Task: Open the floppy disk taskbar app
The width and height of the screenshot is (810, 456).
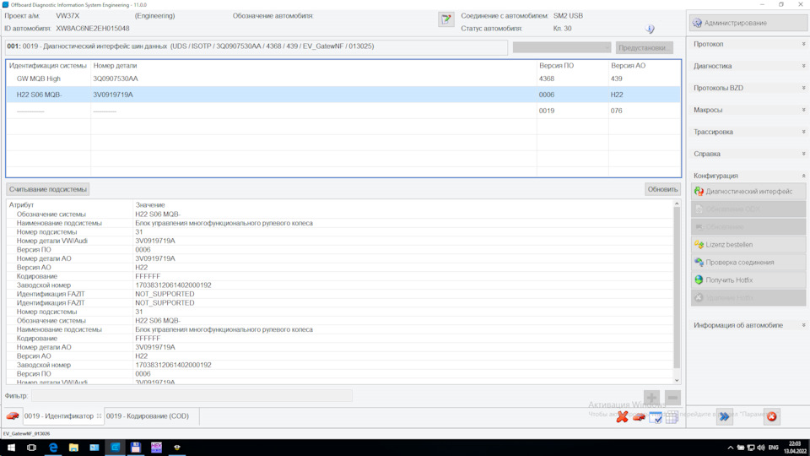Action: pyautogui.click(x=135, y=448)
